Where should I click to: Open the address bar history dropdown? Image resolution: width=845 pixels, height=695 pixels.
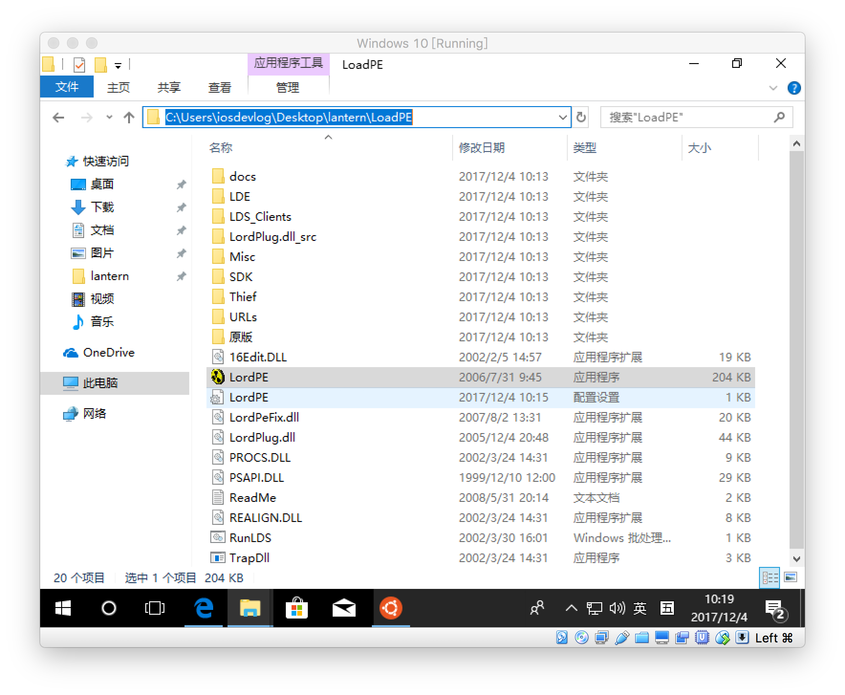point(563,117)
